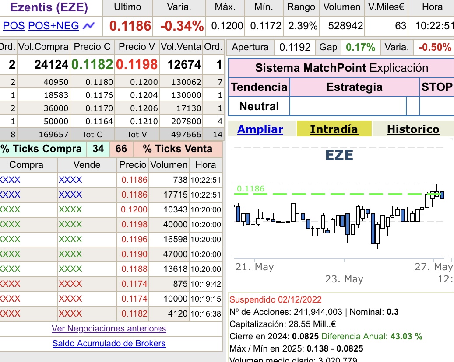
Task: Click the Mín. value 0.1172
Action: click(265, 26)
